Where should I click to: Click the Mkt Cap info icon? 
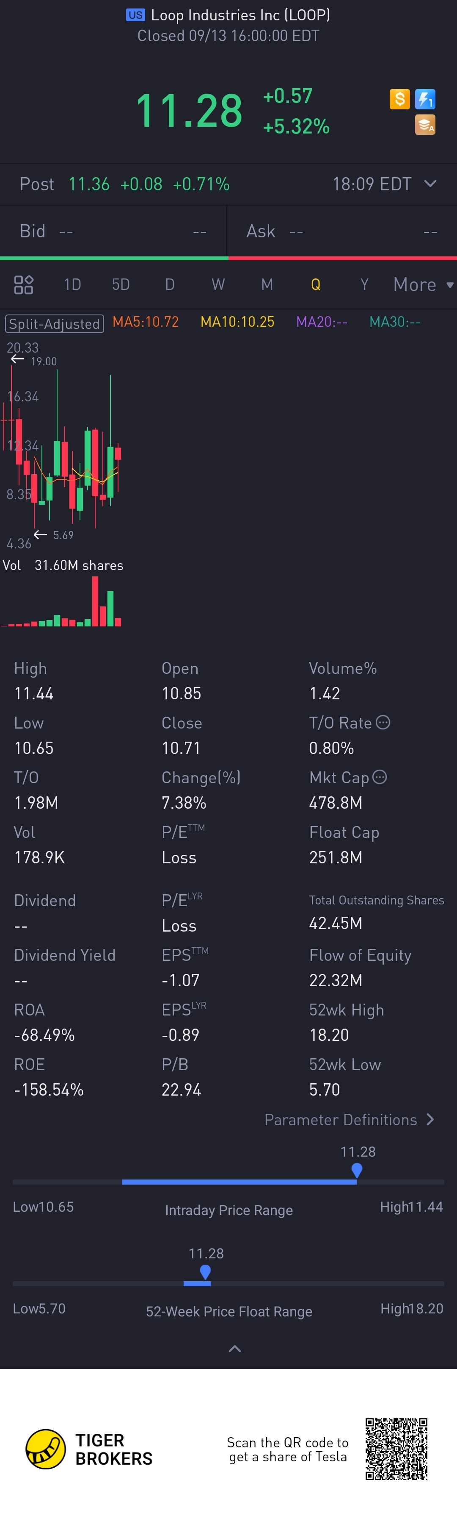pos(380,777)
